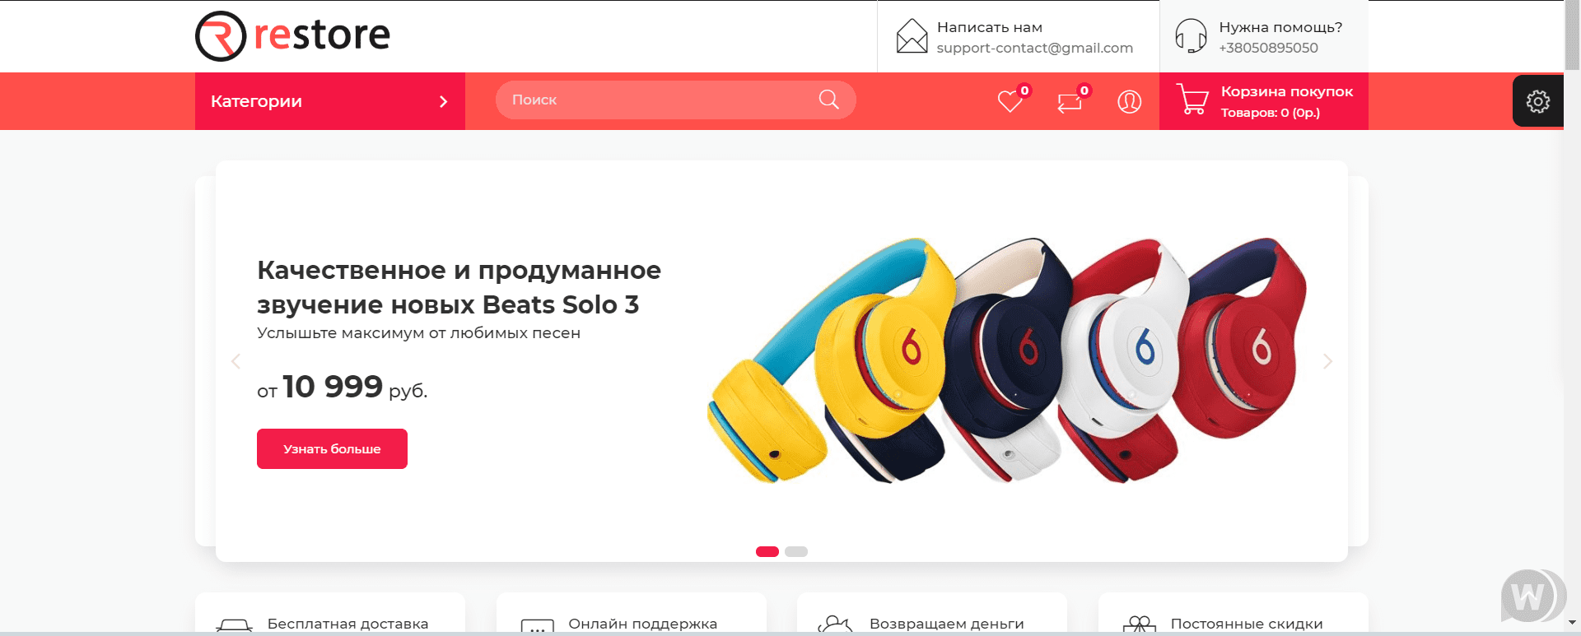Open Корзина покупок cart summary
Viewport: 1581px width, 636px height.
(1264, 101)
